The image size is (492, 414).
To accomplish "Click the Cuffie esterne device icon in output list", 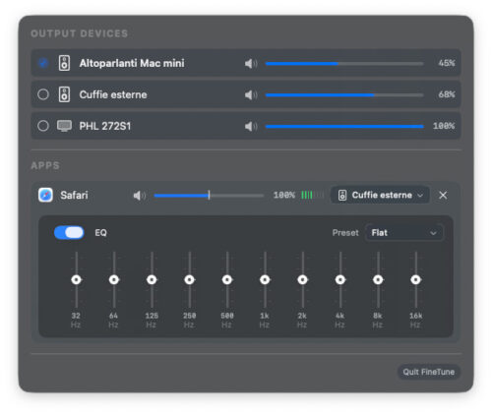I will tap(64, 94).
